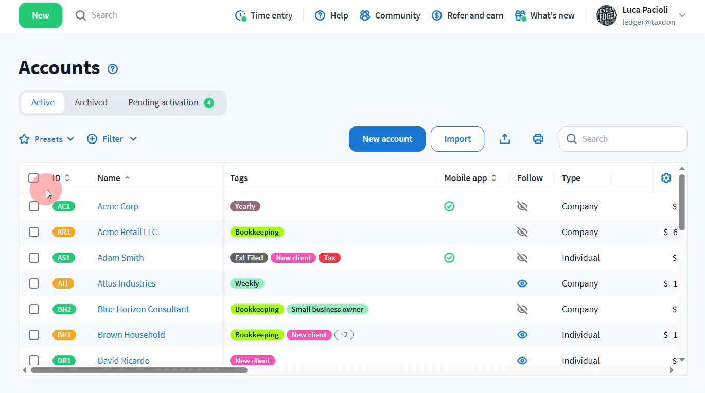Open Luca Pacioli profile menu chevron
The width and height of the screenshot is (705, 393).
point(682,15)
